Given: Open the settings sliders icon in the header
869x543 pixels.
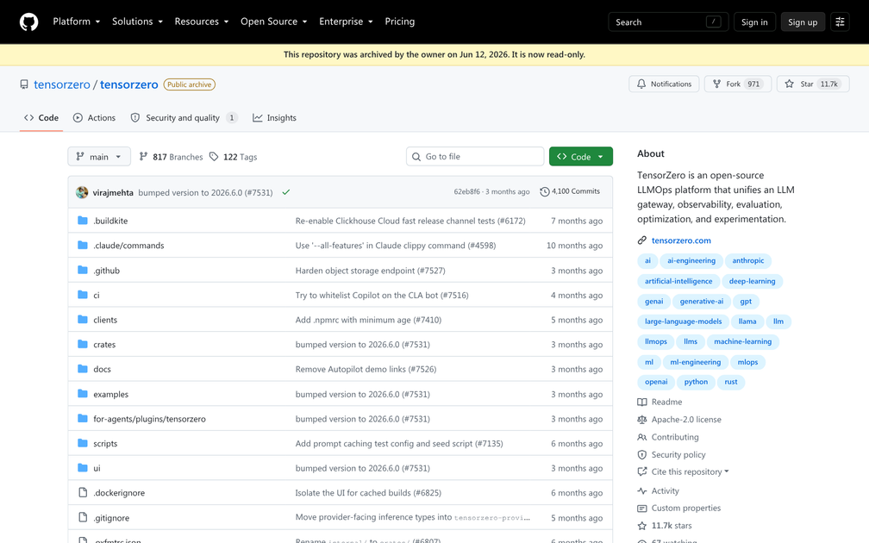Looking at the screenshot, I should click(x=840, y=22).
